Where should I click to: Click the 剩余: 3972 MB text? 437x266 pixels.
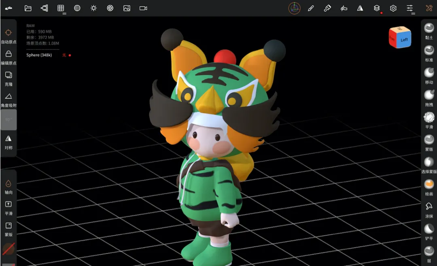tap(40, 37)
